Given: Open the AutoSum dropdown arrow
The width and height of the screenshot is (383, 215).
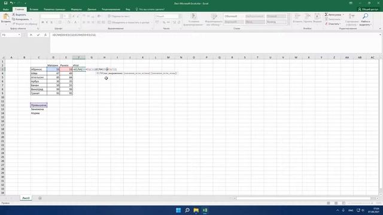Looking at the screenshot, I should point(343,15).
